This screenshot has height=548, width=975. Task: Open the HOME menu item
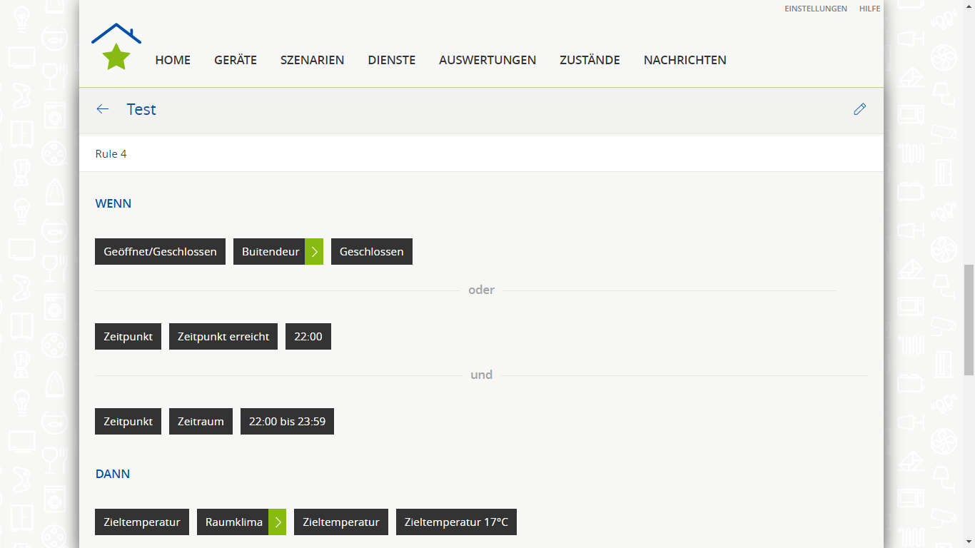173,61
